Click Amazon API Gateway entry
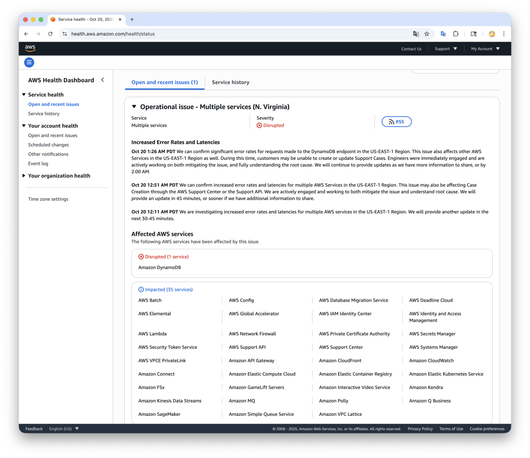Screen dimensions: 530x458 click(251, 361)
